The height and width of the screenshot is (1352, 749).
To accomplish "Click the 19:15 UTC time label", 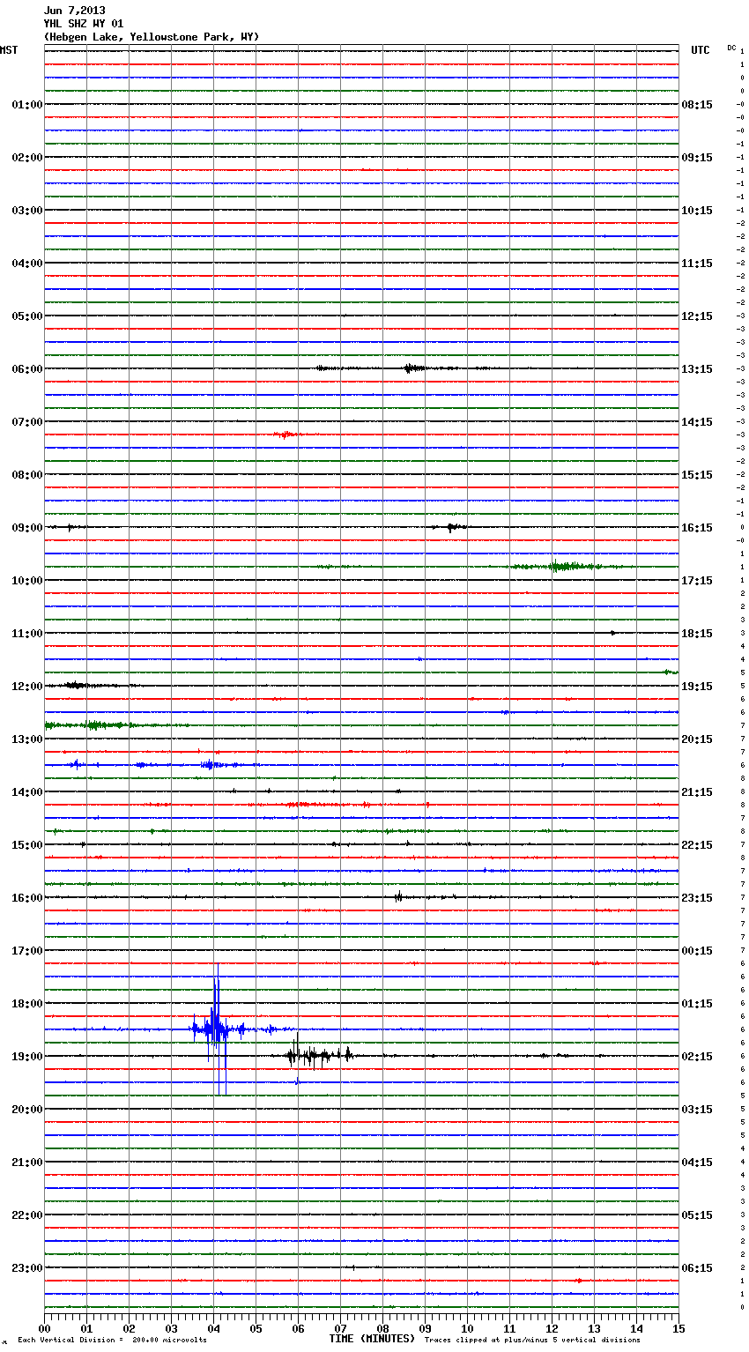I will coord(697,687).
